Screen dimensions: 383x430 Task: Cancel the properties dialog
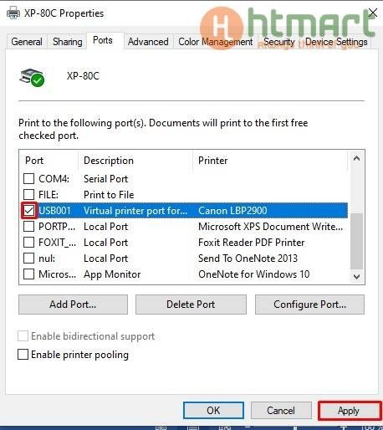(x=281, y=411)
